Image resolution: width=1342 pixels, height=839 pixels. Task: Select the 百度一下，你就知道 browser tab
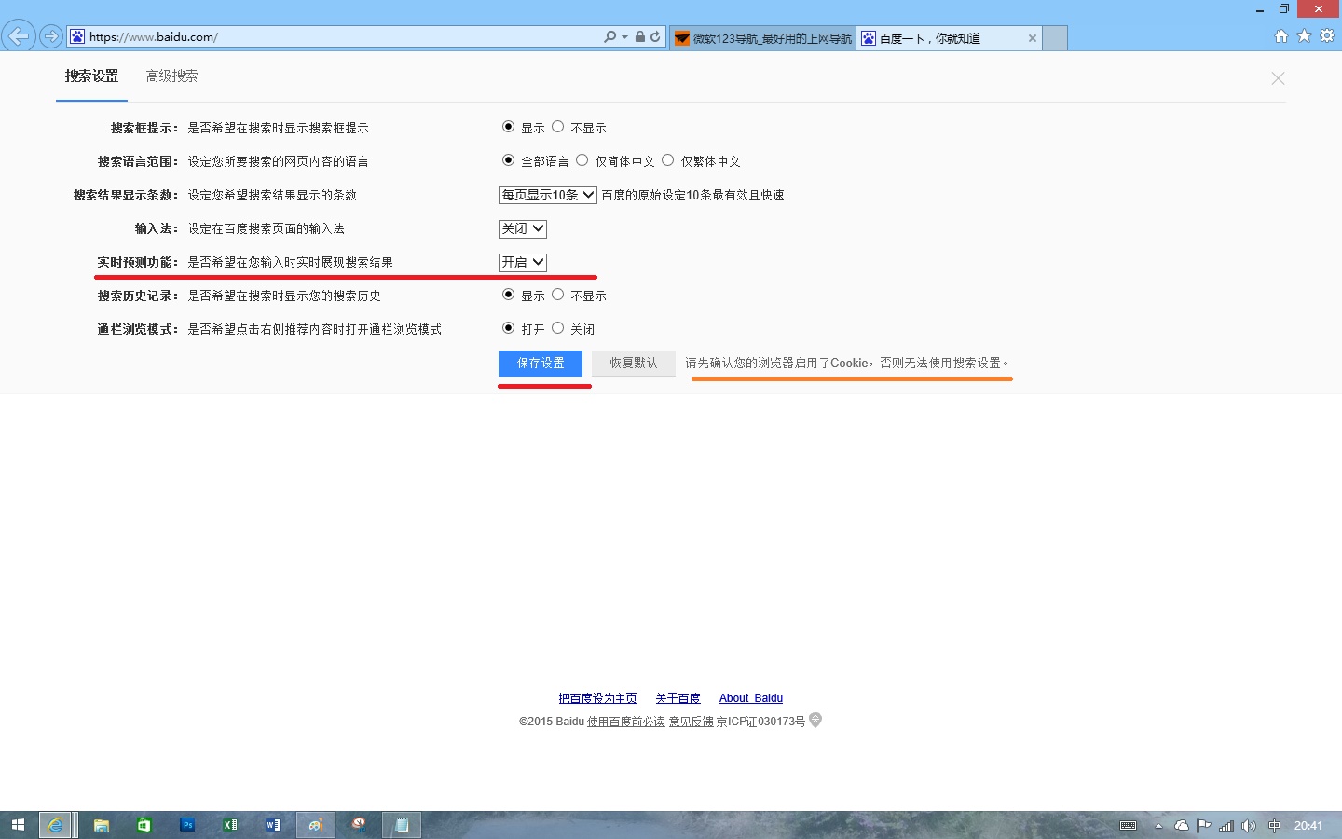(949, 38)
